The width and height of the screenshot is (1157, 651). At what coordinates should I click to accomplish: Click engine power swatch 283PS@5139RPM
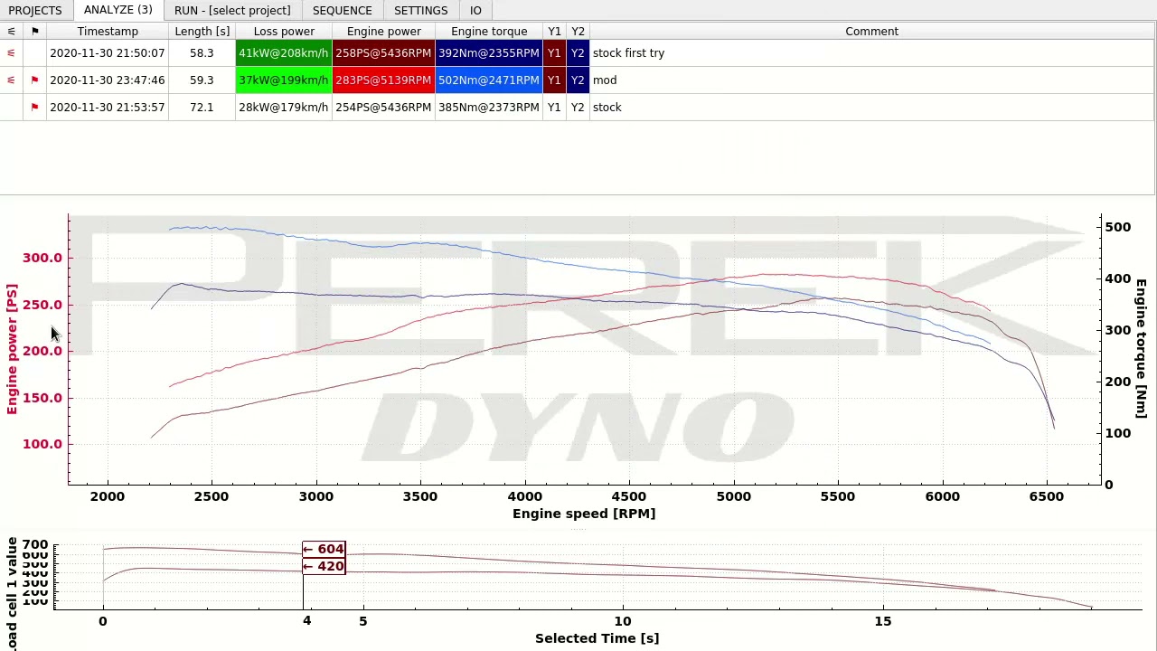tap(383, 80)
